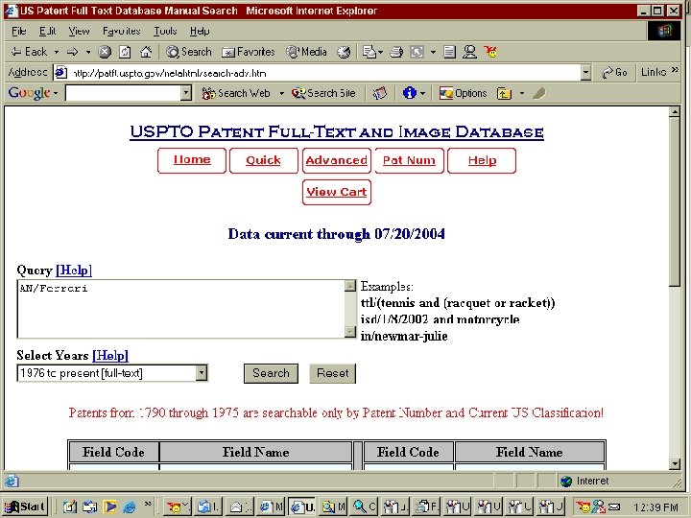Open the History button in toolbar
691x518 pixels.
pos(344,52)
